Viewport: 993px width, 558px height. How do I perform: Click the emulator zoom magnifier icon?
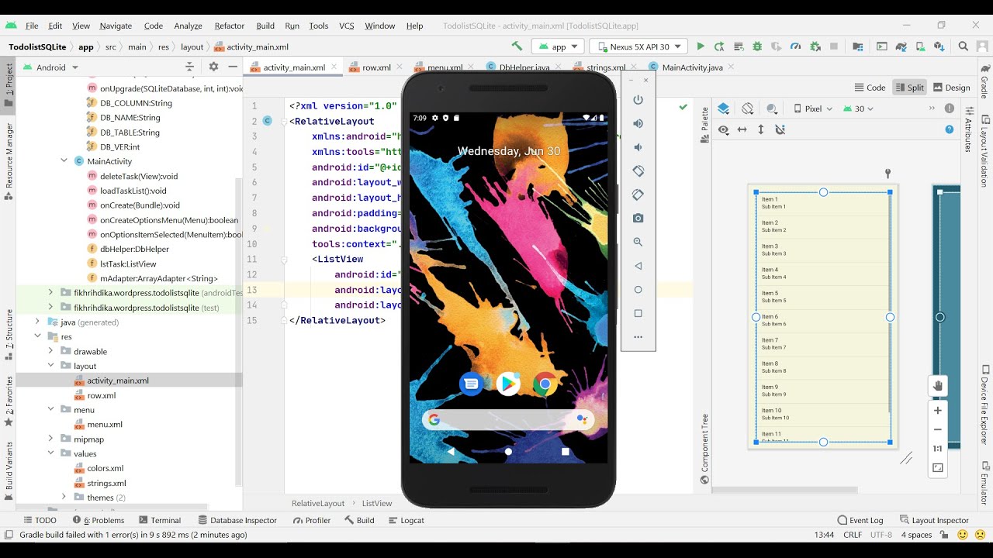click(638, 242)
